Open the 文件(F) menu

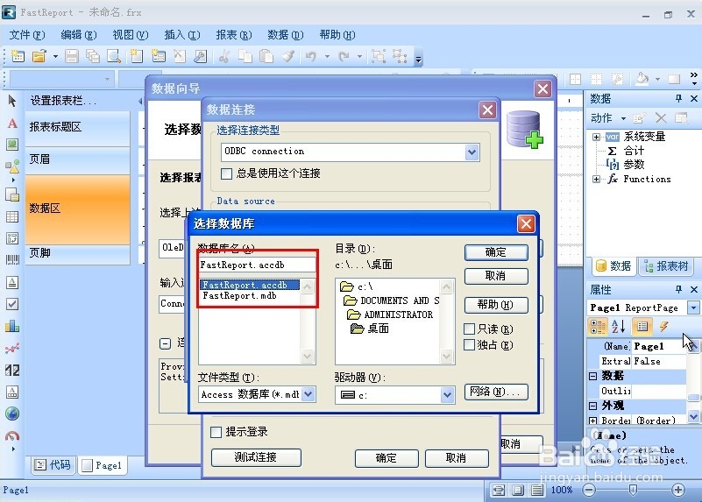point(27,35)
